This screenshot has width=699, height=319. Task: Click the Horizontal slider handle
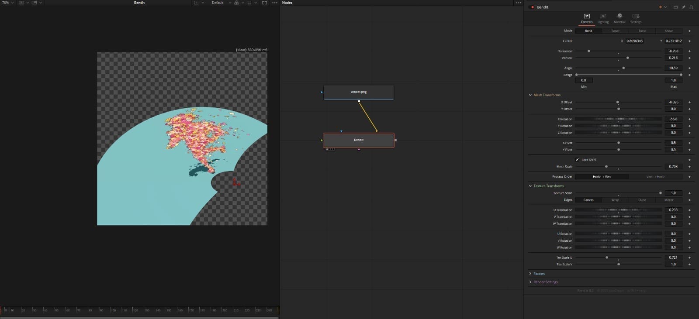click(589, 51)
